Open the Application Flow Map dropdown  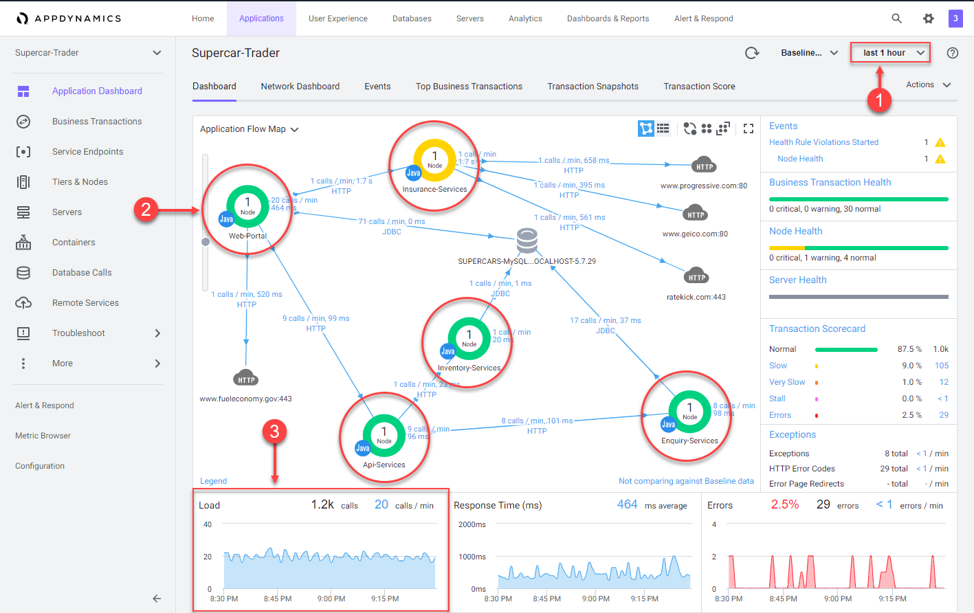click(x=249, y=129)
